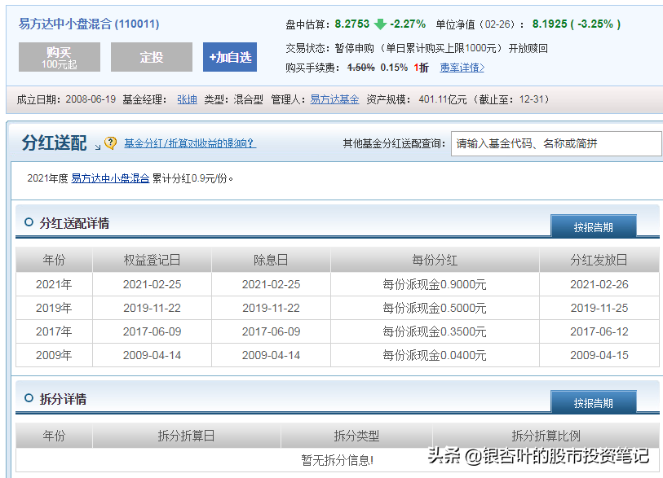
Task: Click the 0.15% discounted fee value
Action: click(x=394, y=68)
